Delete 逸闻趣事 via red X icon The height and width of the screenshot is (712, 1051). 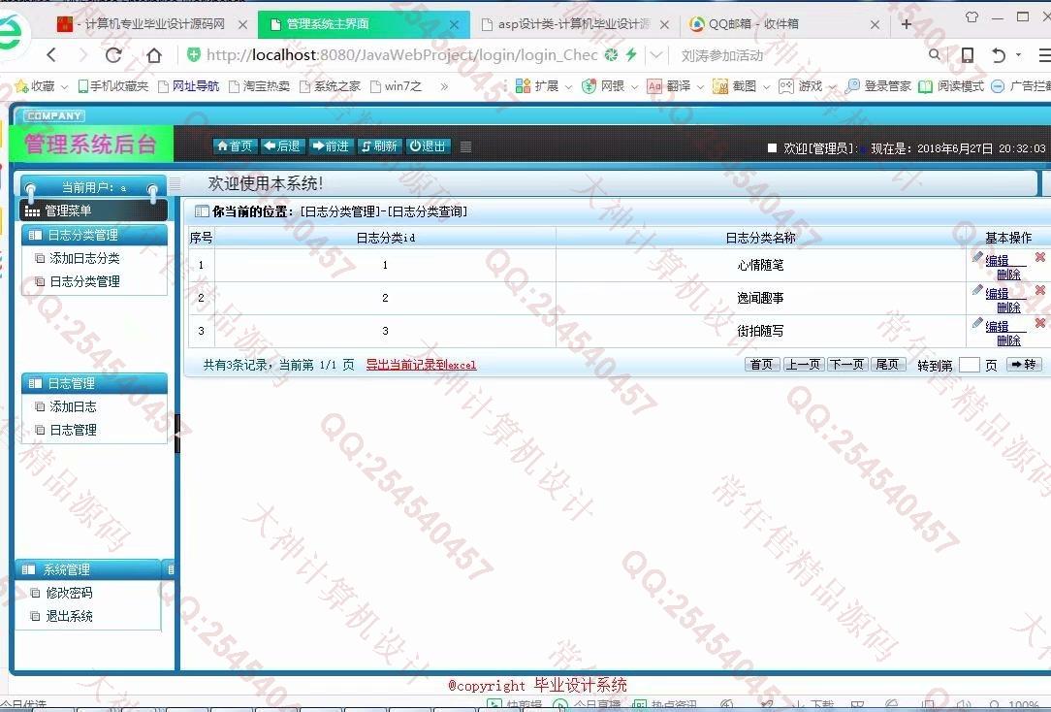1040,290
